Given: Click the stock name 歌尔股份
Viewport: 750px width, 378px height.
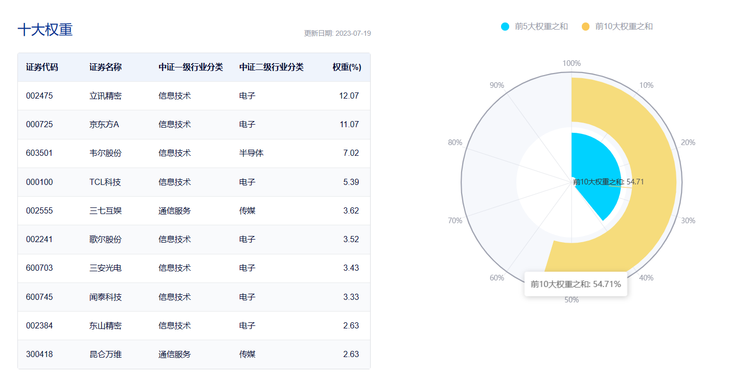Looking at the screenshot, I should pyautogui.click(x=105, y=240).
